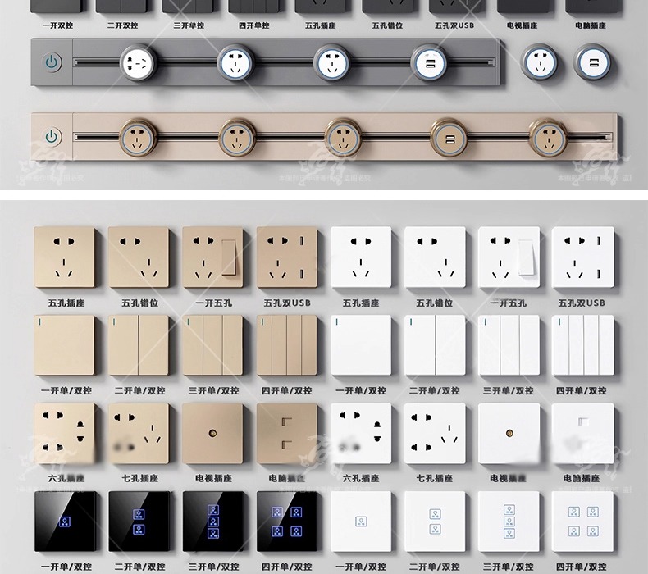
Task: Flip the rocker on the gold 一开五孔 panel
Action: coord(229,257)
